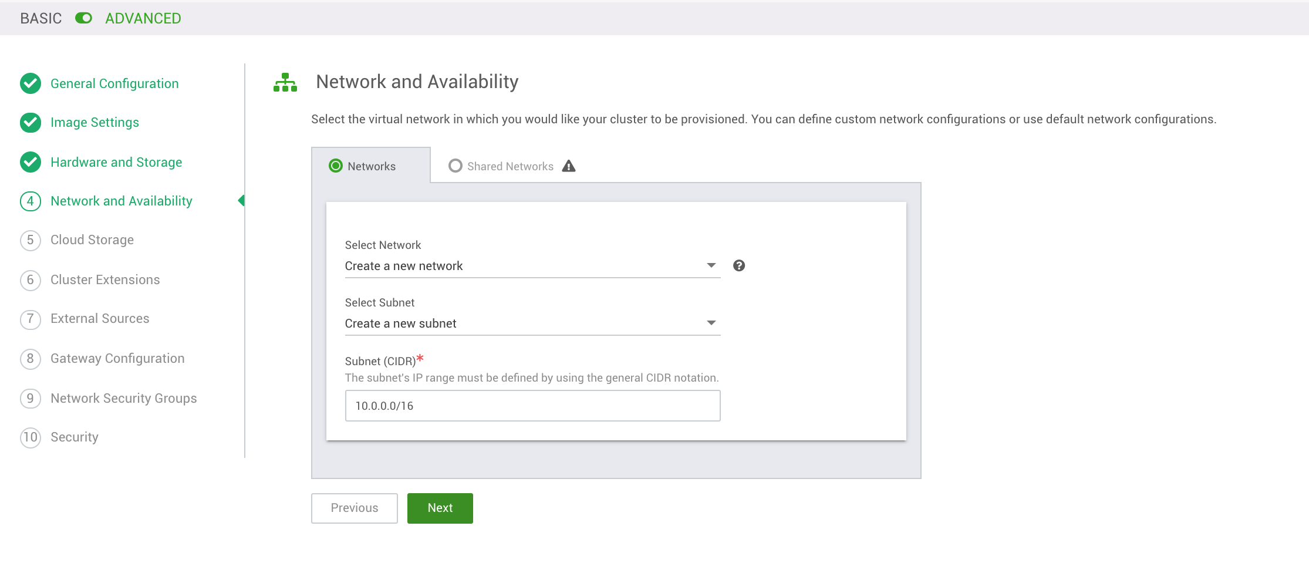Select the Shared Networks radio button
1309x573 pixels.
[x=455, y=166]
